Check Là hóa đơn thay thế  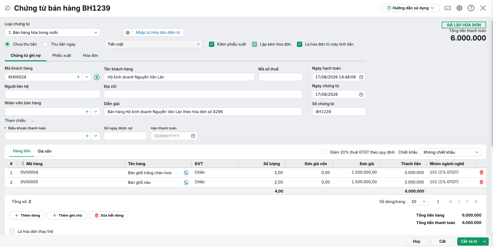coord(12,232)
